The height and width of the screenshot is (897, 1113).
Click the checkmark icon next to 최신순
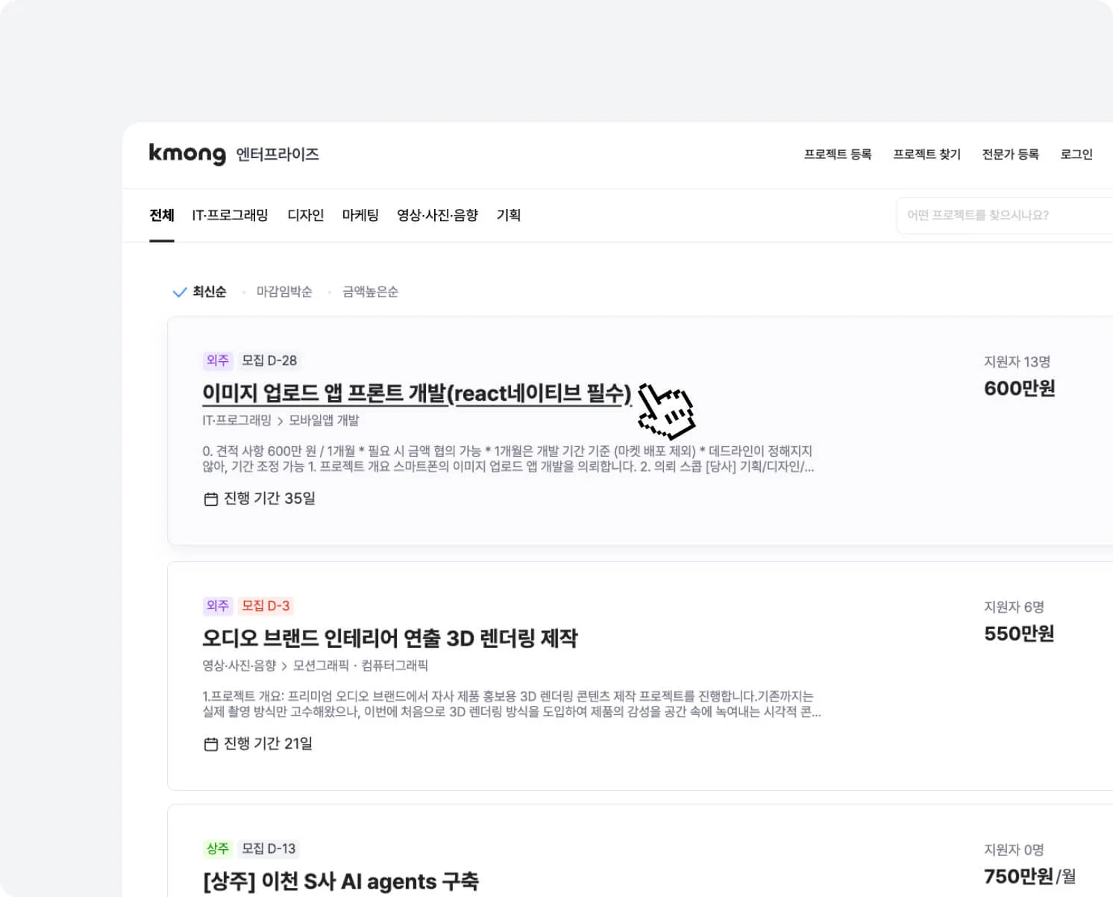pyautogui.click(x=179, y=293)
